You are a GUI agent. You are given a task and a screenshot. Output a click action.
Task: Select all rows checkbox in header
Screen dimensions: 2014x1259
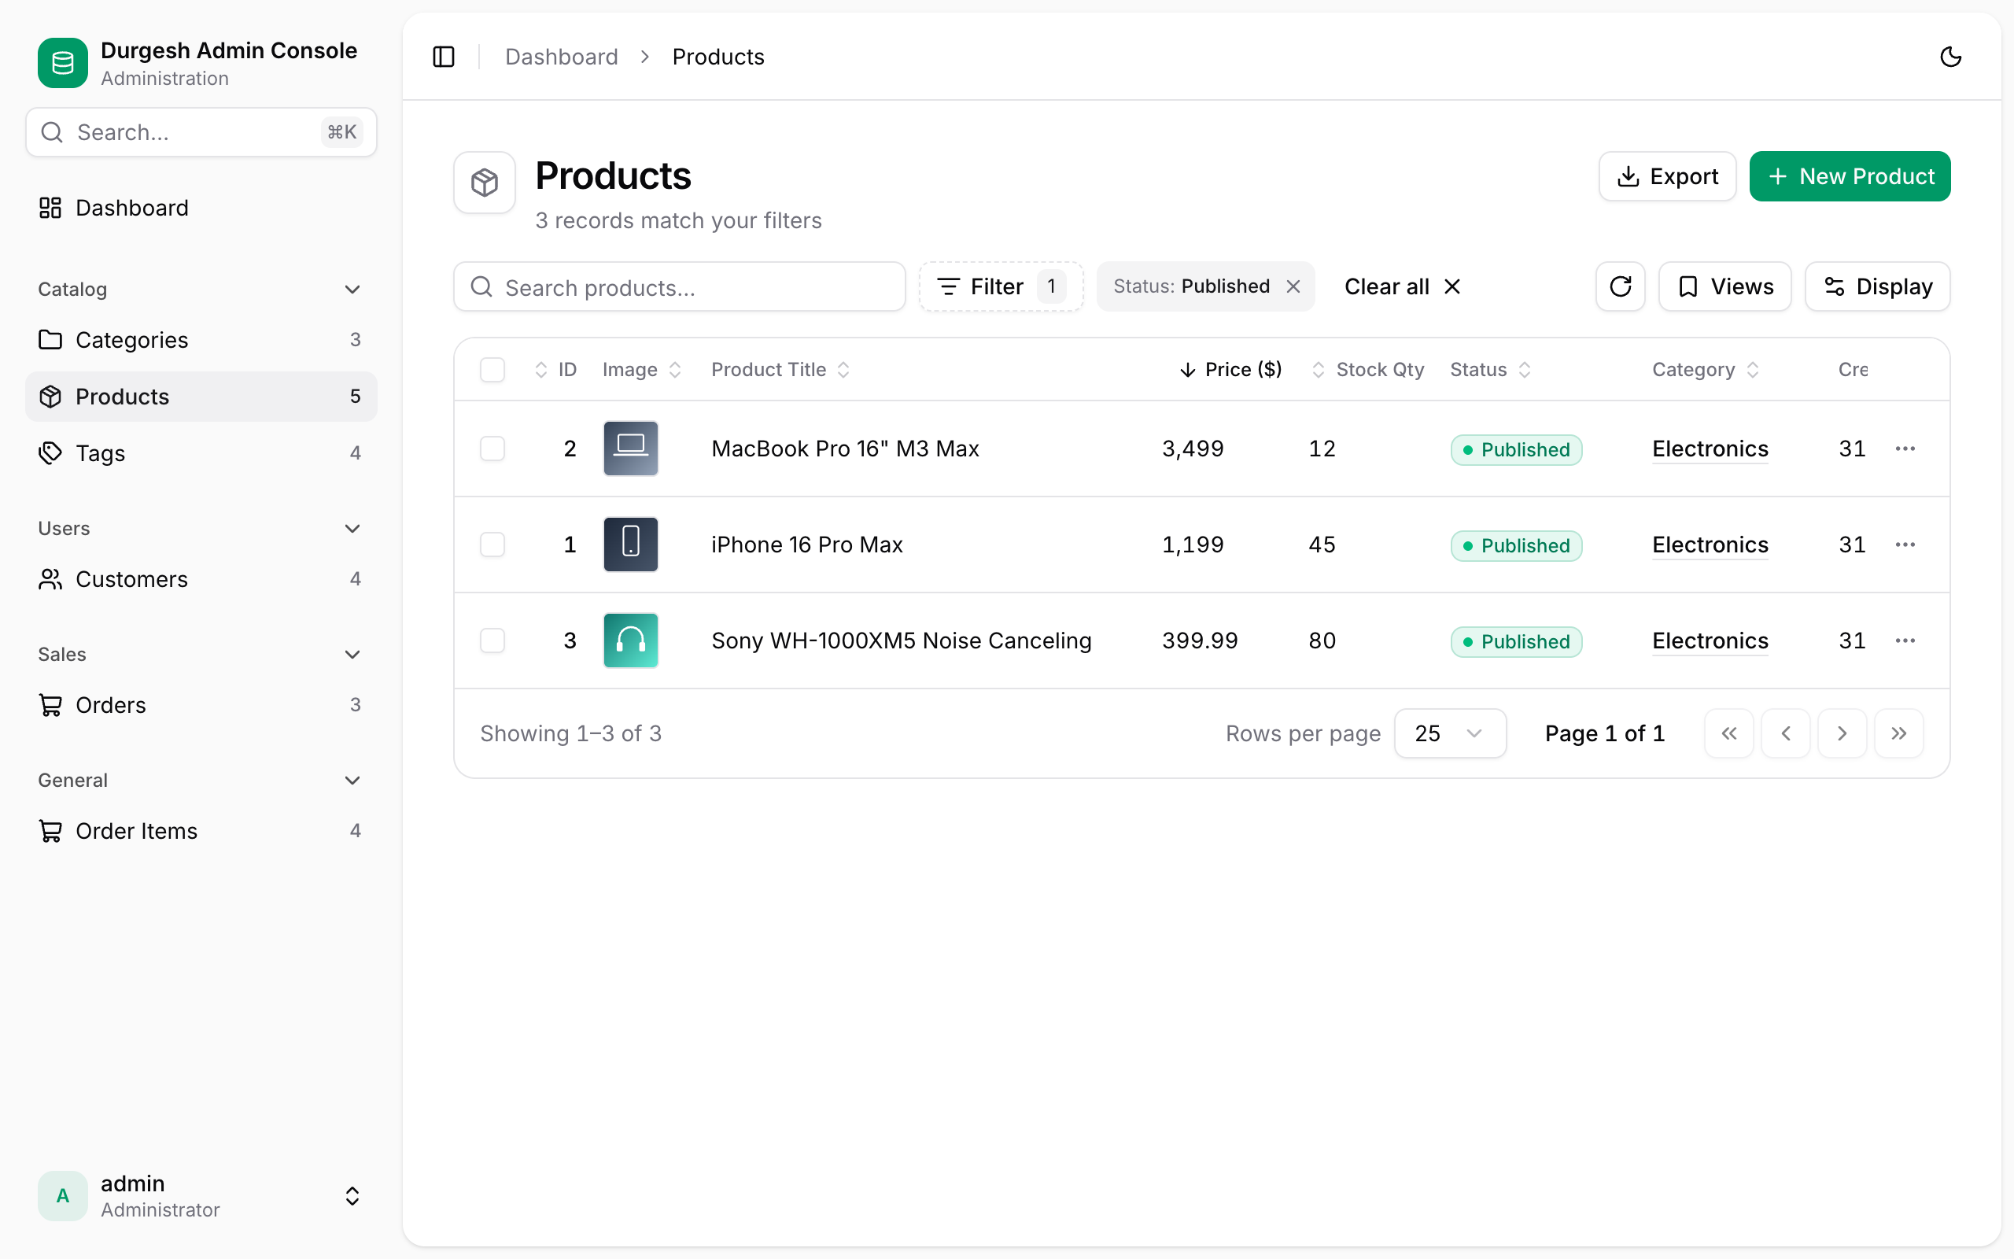coord(492,370)
